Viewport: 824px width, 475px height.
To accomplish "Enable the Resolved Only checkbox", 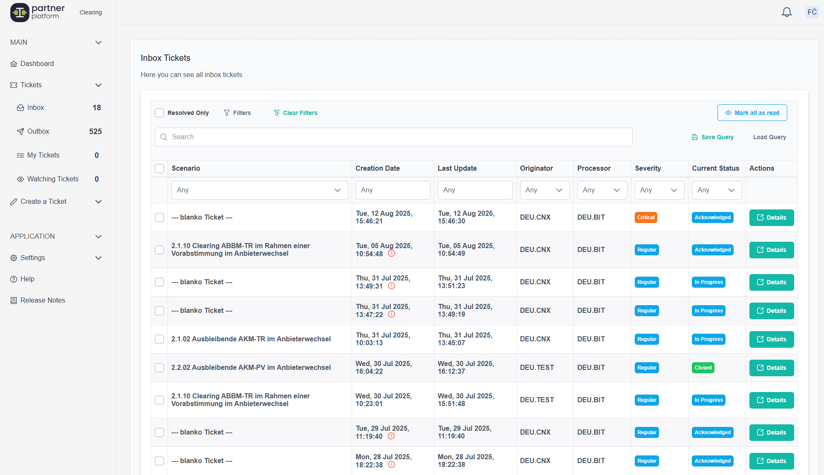I will click(159, 113).
